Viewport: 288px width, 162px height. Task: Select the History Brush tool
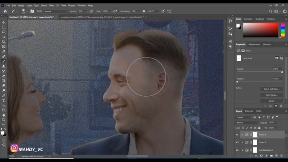pyautogui.click(x=4, y=71)
